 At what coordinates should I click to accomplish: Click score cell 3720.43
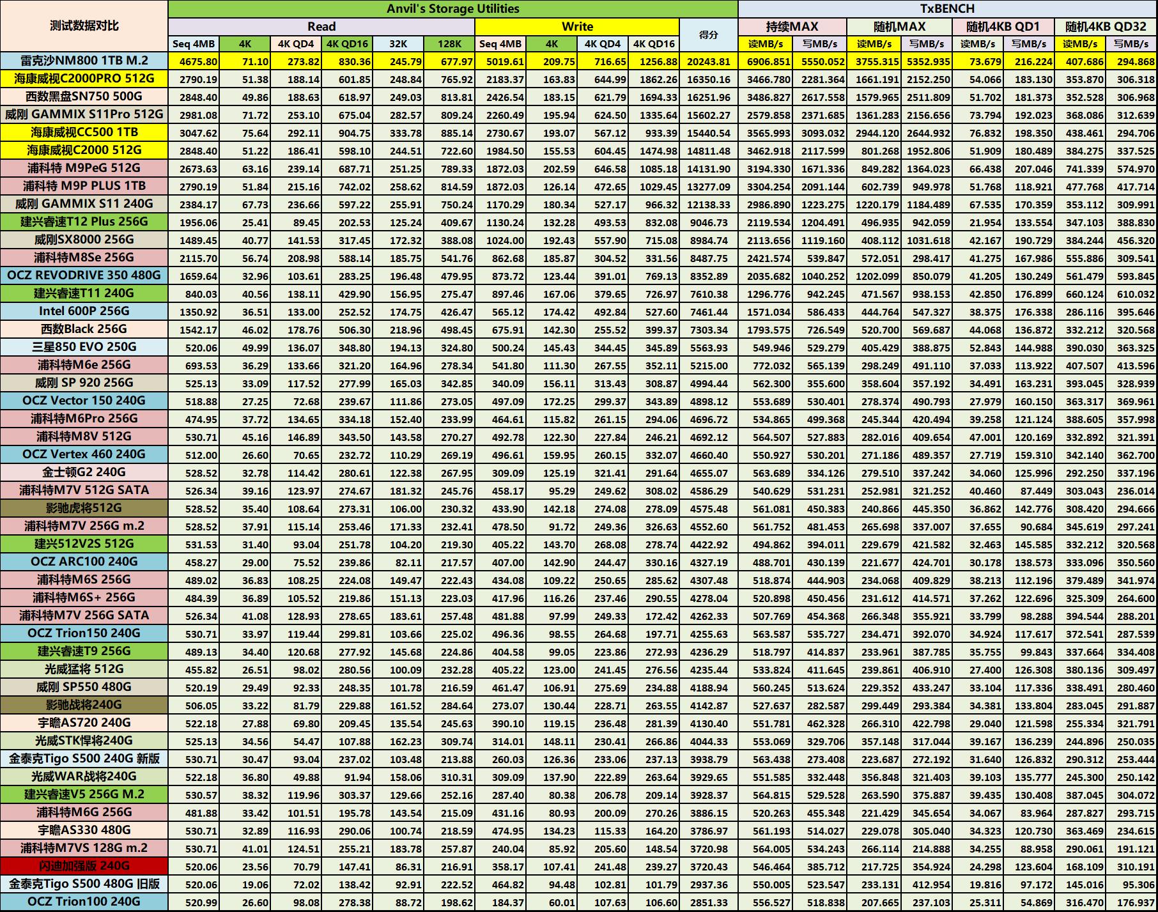pyautogui.click(x=709, y=867)
